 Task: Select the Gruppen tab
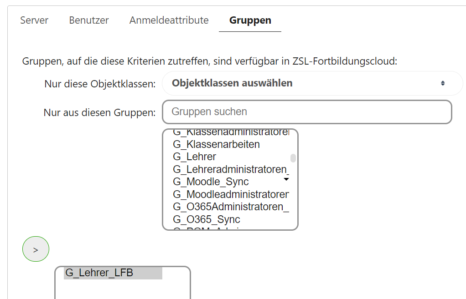click(250, 20)
